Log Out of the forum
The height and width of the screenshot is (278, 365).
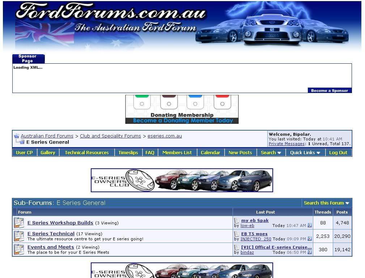click(x=338, y=153)
